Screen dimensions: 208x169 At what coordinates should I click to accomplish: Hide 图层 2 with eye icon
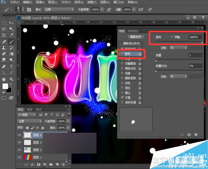tap(19, 150)
